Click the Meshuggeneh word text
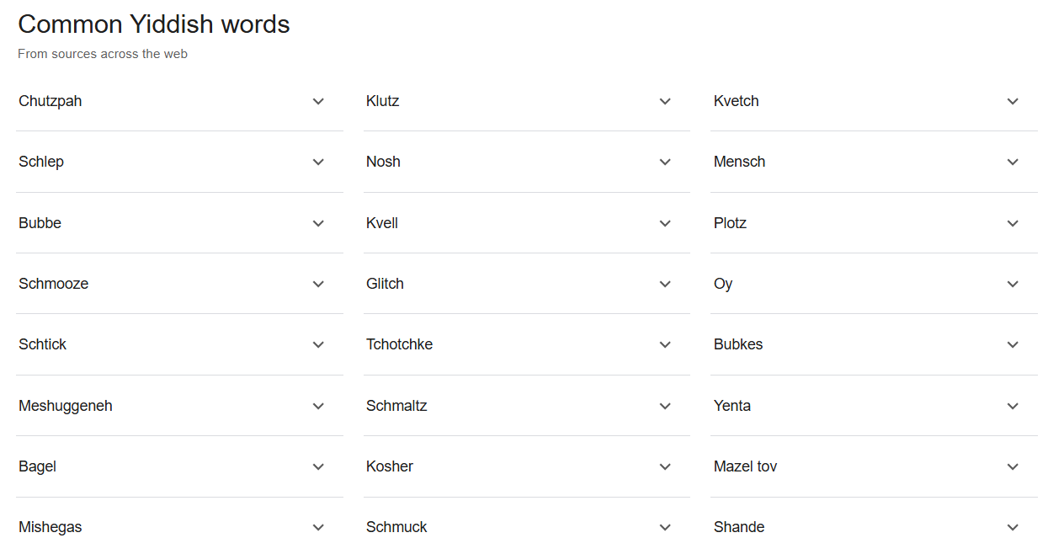The height and width of the screenshot is (554, 1048). coord(66,406)
